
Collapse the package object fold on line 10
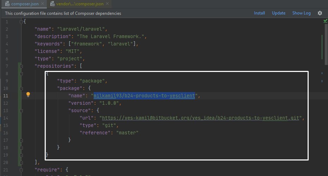coord(21,89)
